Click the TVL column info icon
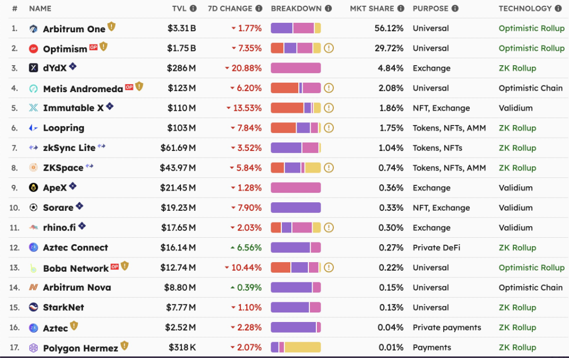Viewport: 569px width, 358px height. [x=193, y=8]
